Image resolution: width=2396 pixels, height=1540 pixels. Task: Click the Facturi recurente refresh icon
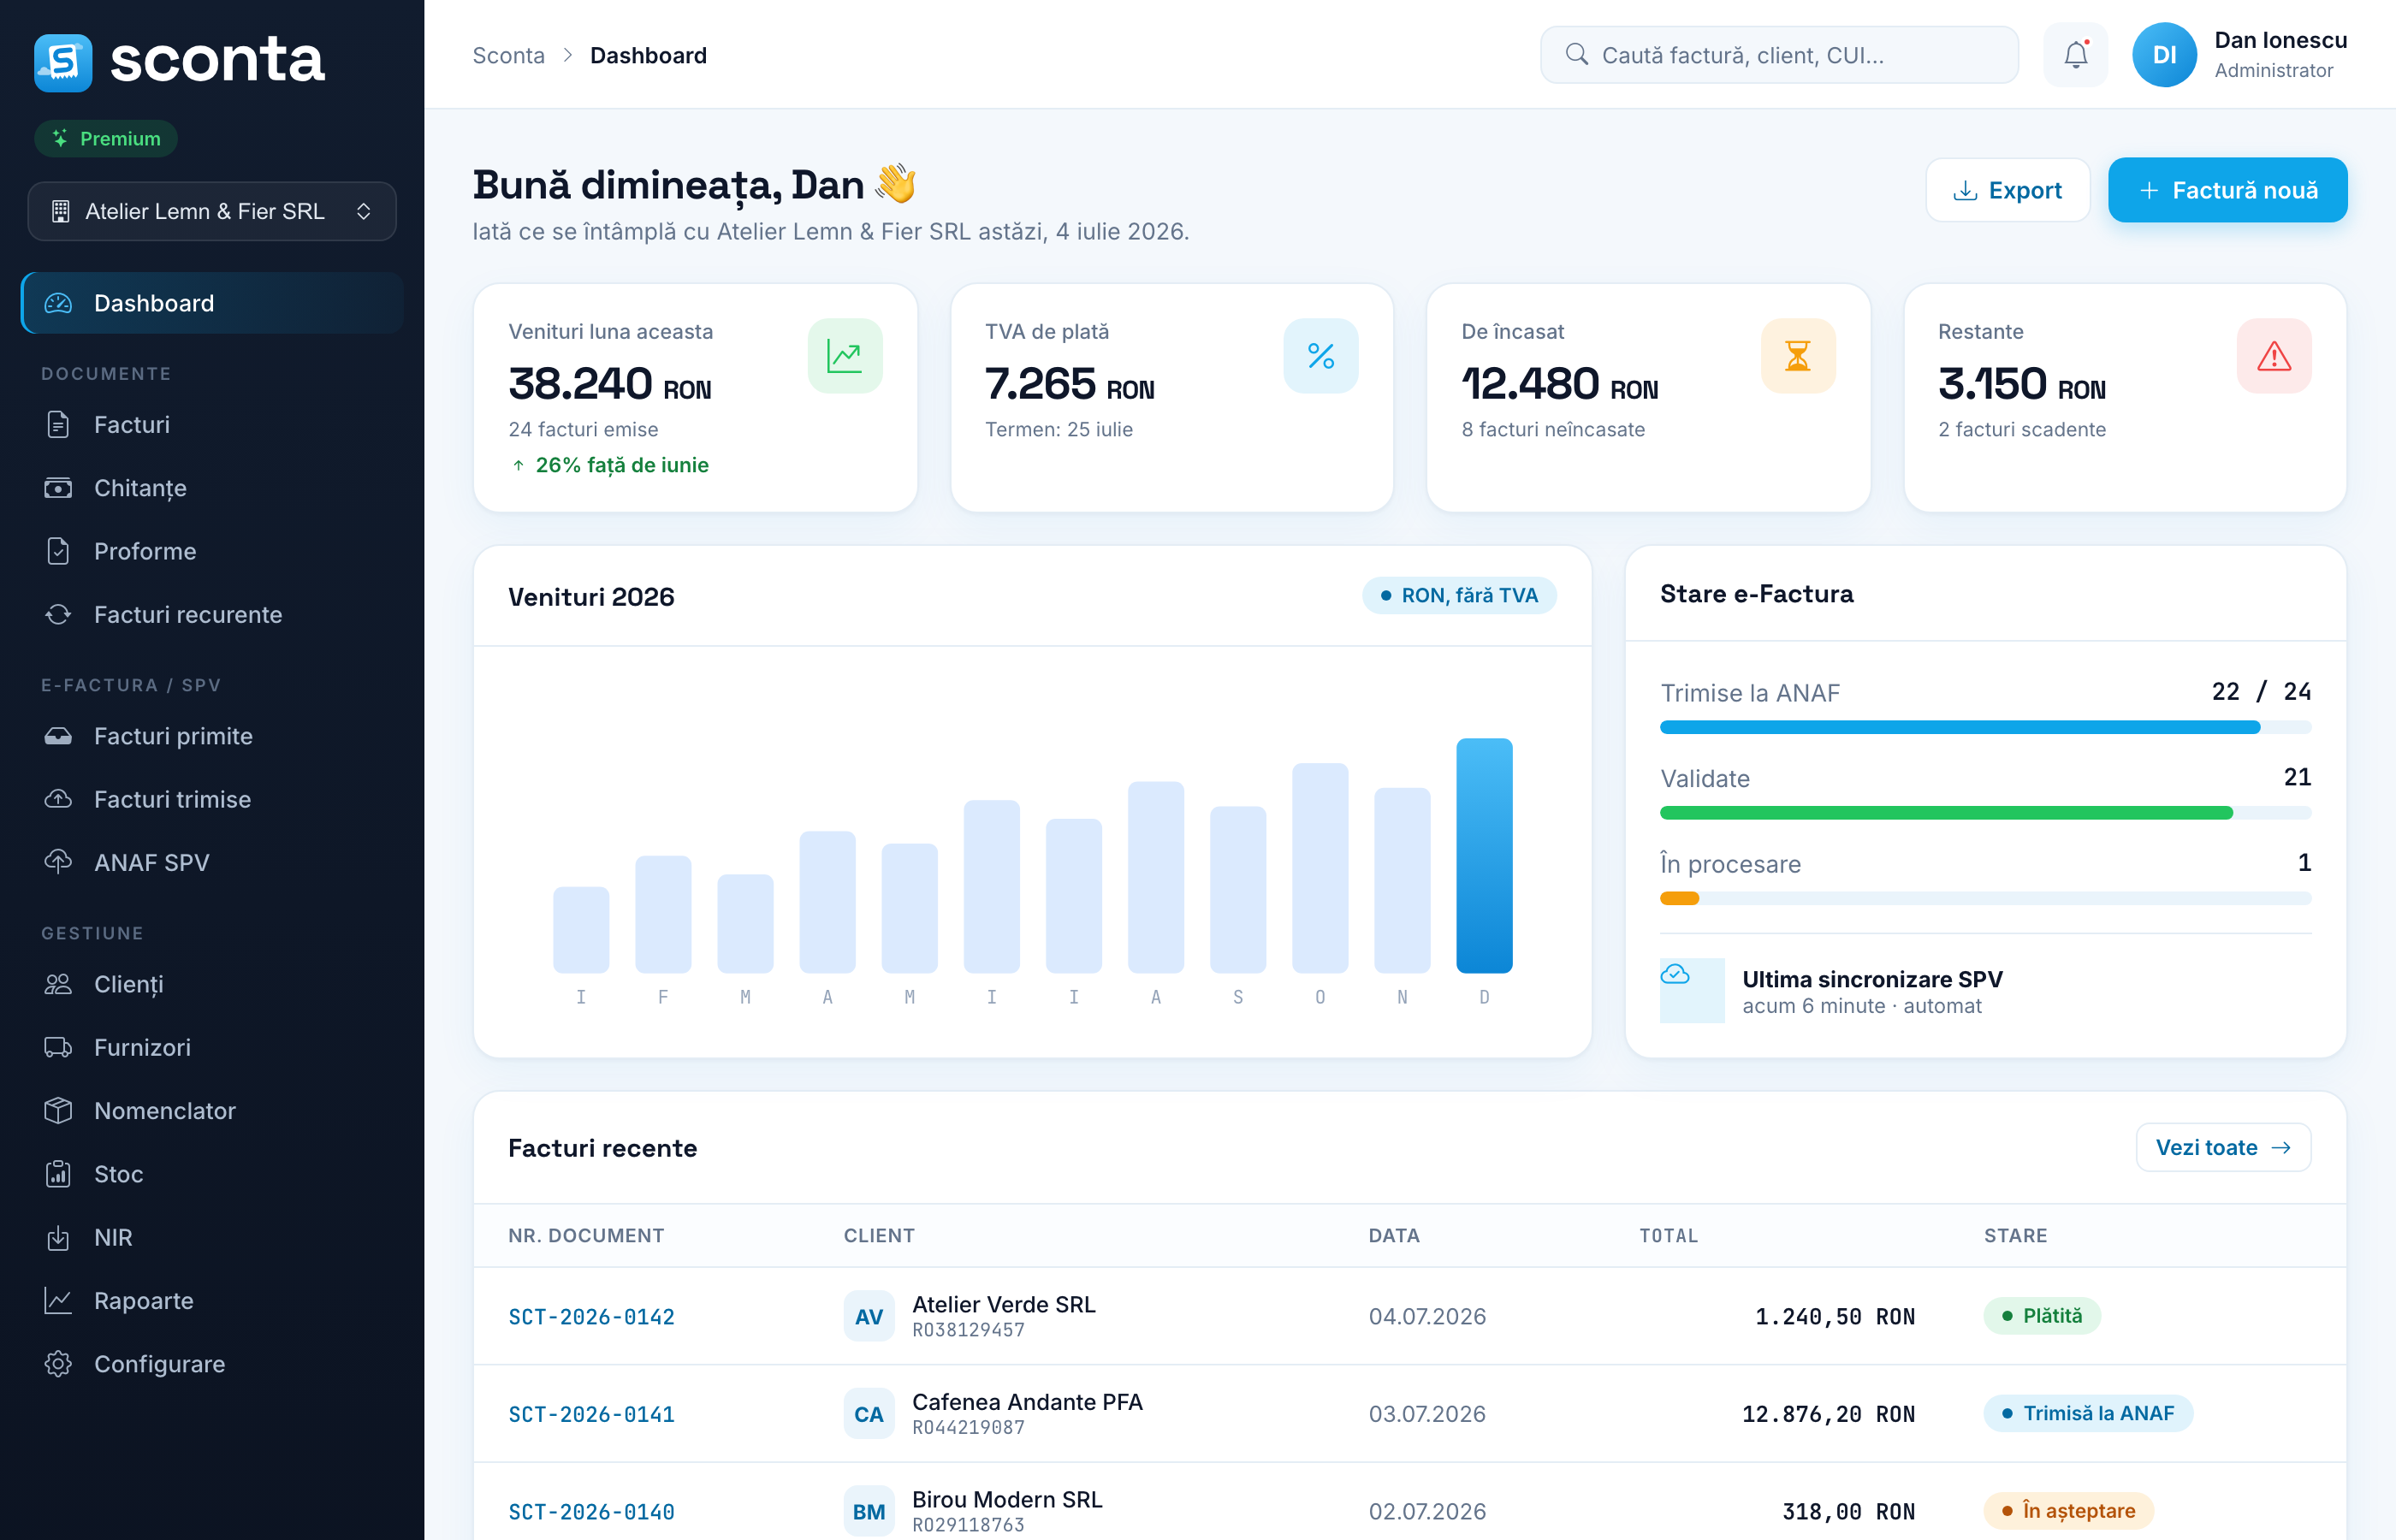coord(58,614)
